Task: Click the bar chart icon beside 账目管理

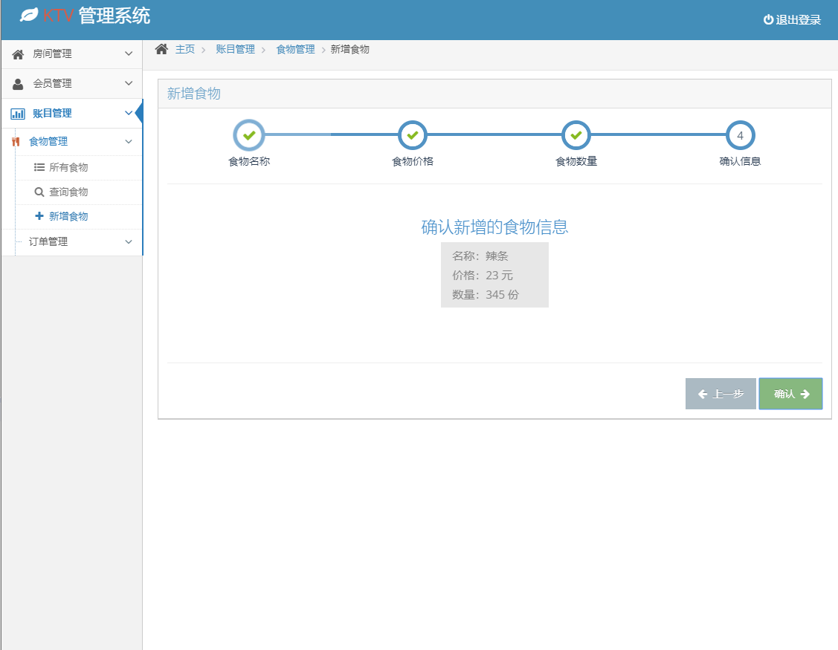Action: click(18, 114)
